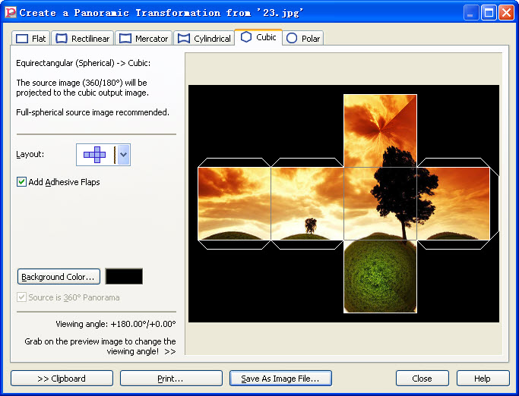
Task: Open the Polar projection tab
Action: click(x=303, y=39)
